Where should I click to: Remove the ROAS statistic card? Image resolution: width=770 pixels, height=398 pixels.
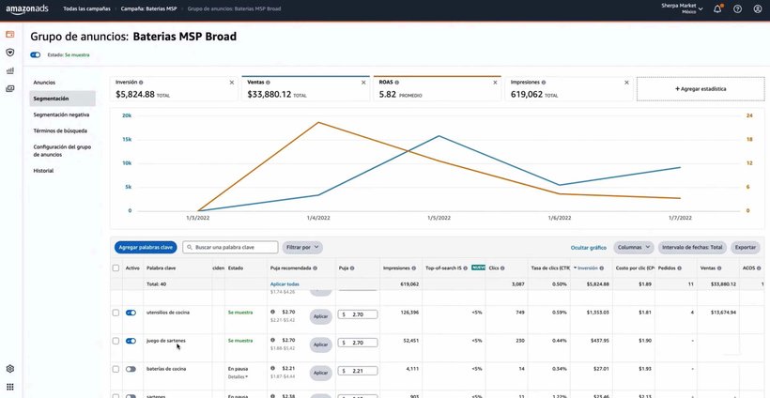pos(495,83)
